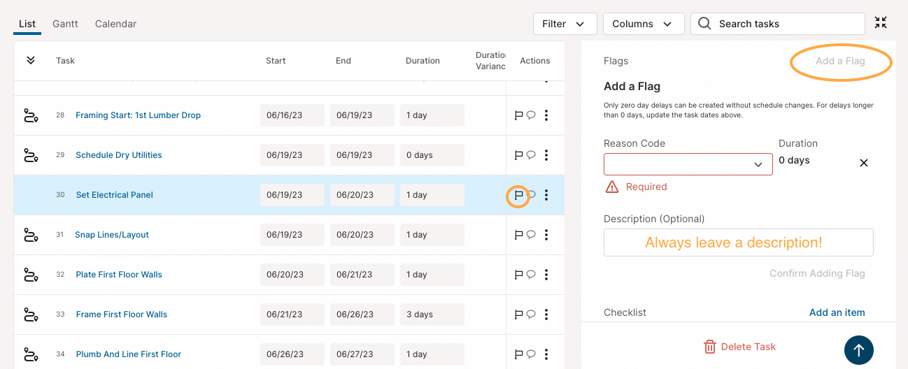This screenshot has width=908, height=369.
Task: Click the flag icon for Set Electrical Panel
Action: 519,195
